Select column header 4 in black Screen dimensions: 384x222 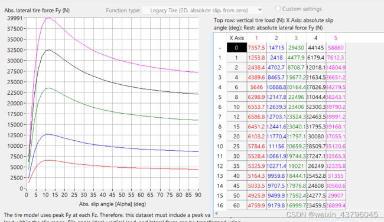(316, 38)
